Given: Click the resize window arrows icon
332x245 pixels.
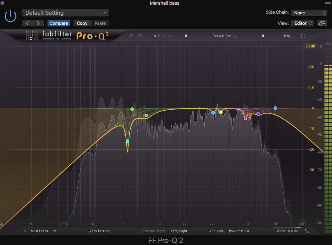Looking at the screenshot, I should pos(307,231).
